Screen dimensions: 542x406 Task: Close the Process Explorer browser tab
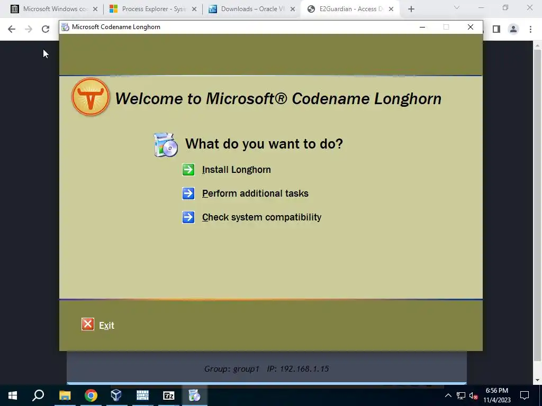[x=194, y=10]
